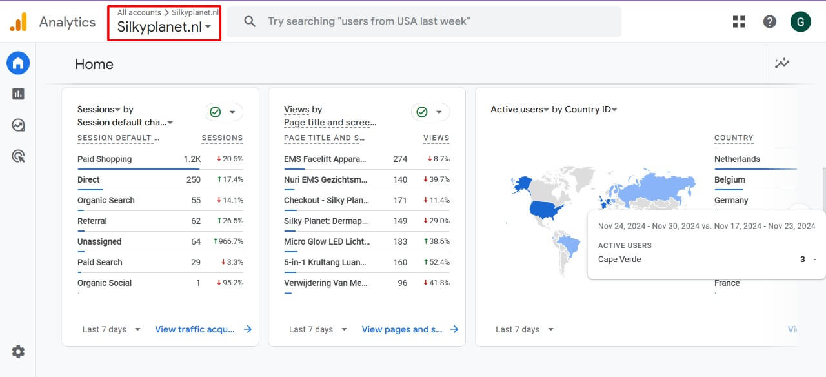Open View traffic acquisition link

coord(195,329)
